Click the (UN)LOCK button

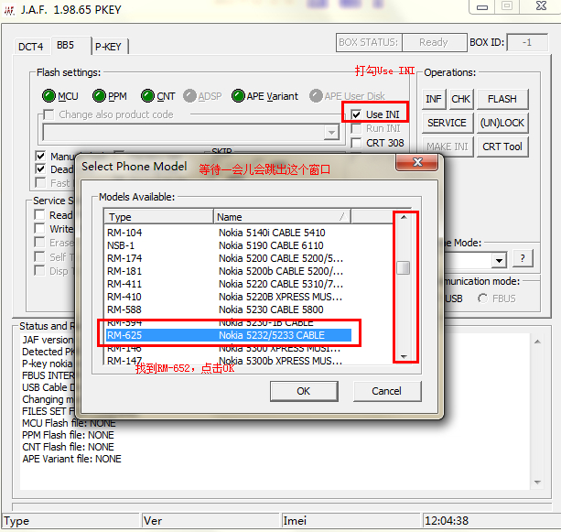tap(502, 123)
